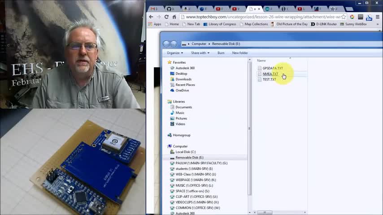
Task: Click Removable Disk (E:) breadcrumb segment
Action: pyautogui.click(x=226, y=44)
